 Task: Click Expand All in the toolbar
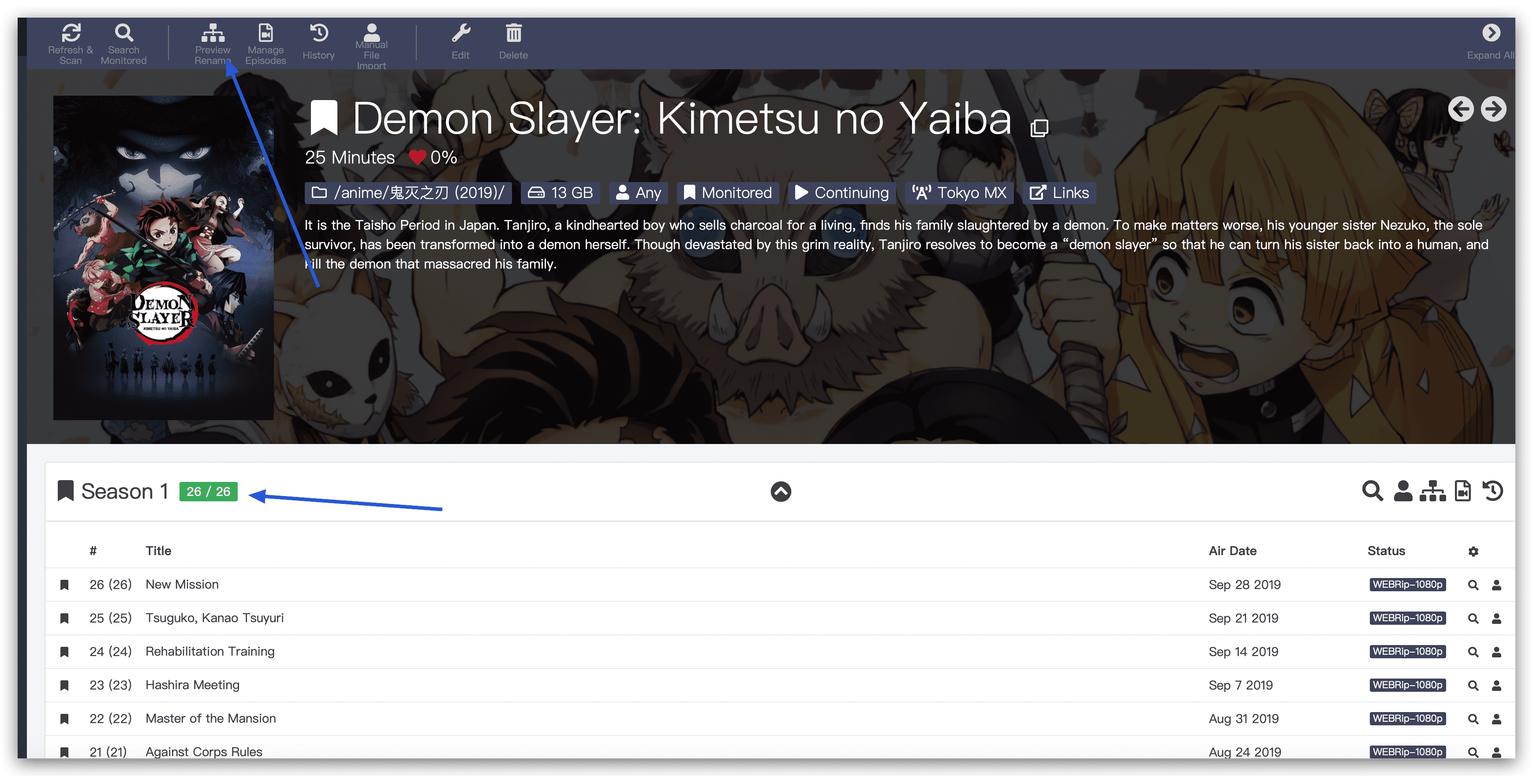click(x=1490, y=41)
